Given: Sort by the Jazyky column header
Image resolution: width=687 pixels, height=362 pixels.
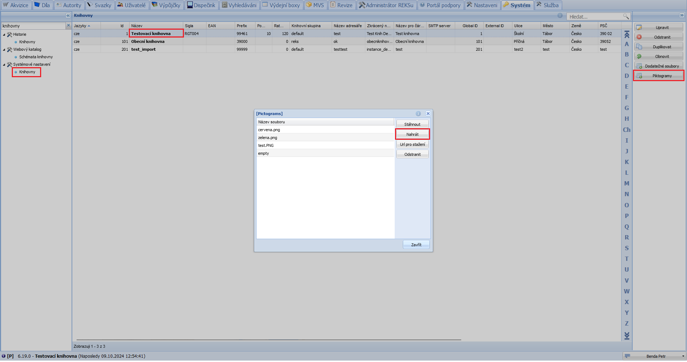Looking at the screenshot, I should pos(80,26).
